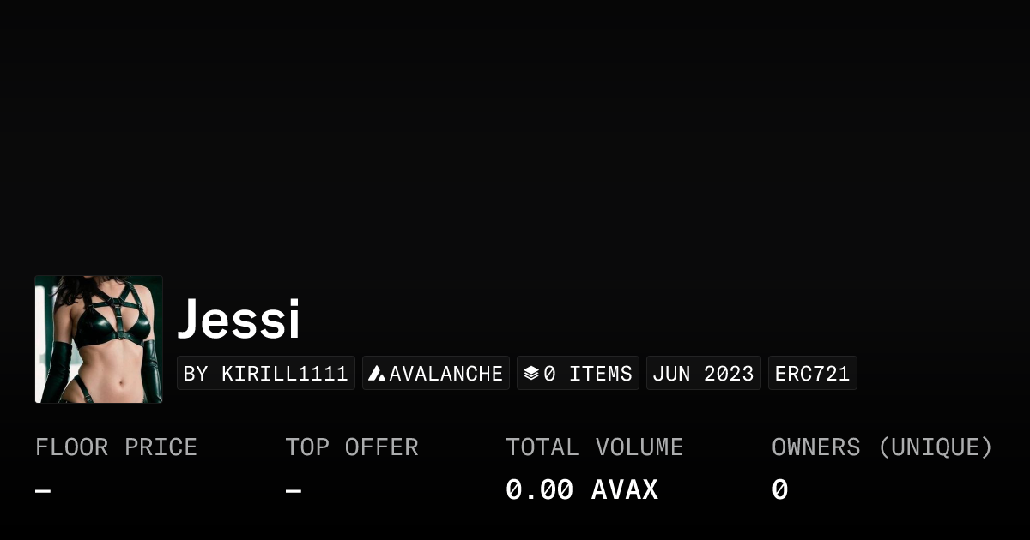Open the Jessi collection thumbnail image

[99, 339]
